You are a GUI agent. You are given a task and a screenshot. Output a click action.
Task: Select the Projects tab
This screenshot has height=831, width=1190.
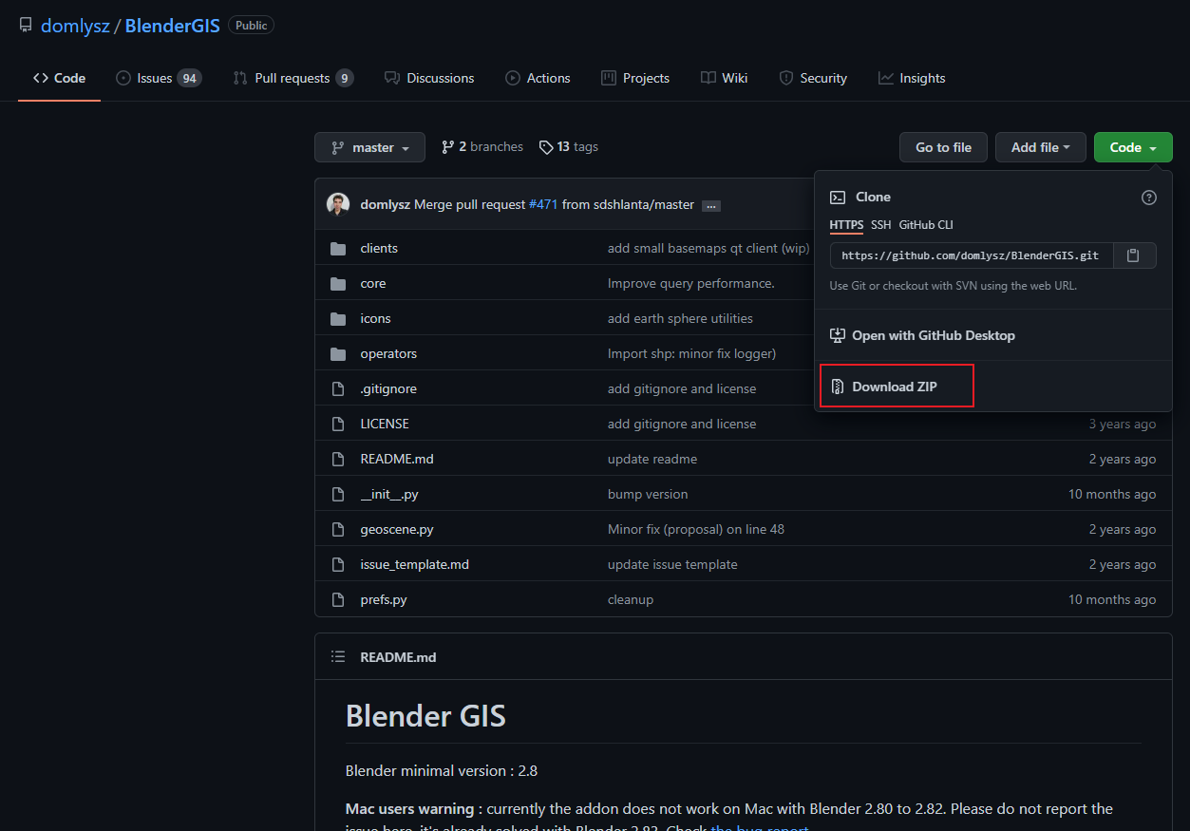coord(635,78)
